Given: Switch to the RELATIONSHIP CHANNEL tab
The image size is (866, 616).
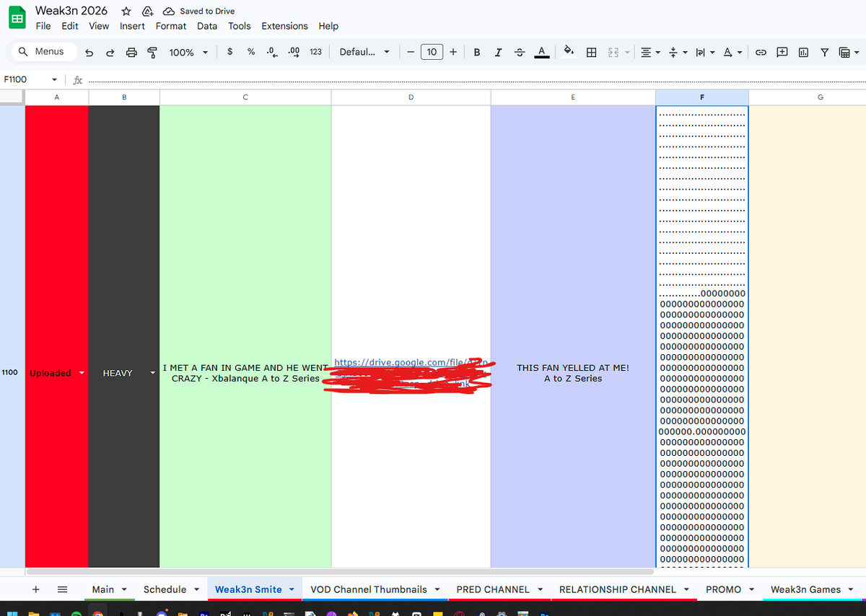Looking at the screenshot, I should click(x=618, y=589).
